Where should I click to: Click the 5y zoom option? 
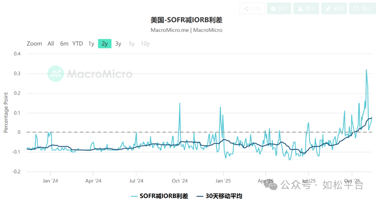[x=132, y=44]
